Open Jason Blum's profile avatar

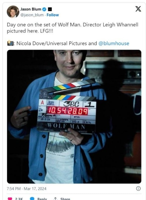click(13, 12)
